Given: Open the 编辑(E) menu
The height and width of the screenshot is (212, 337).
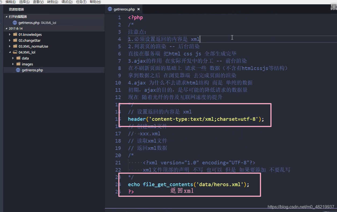Looking at the screenshot, I should click(x=10, y=2).
